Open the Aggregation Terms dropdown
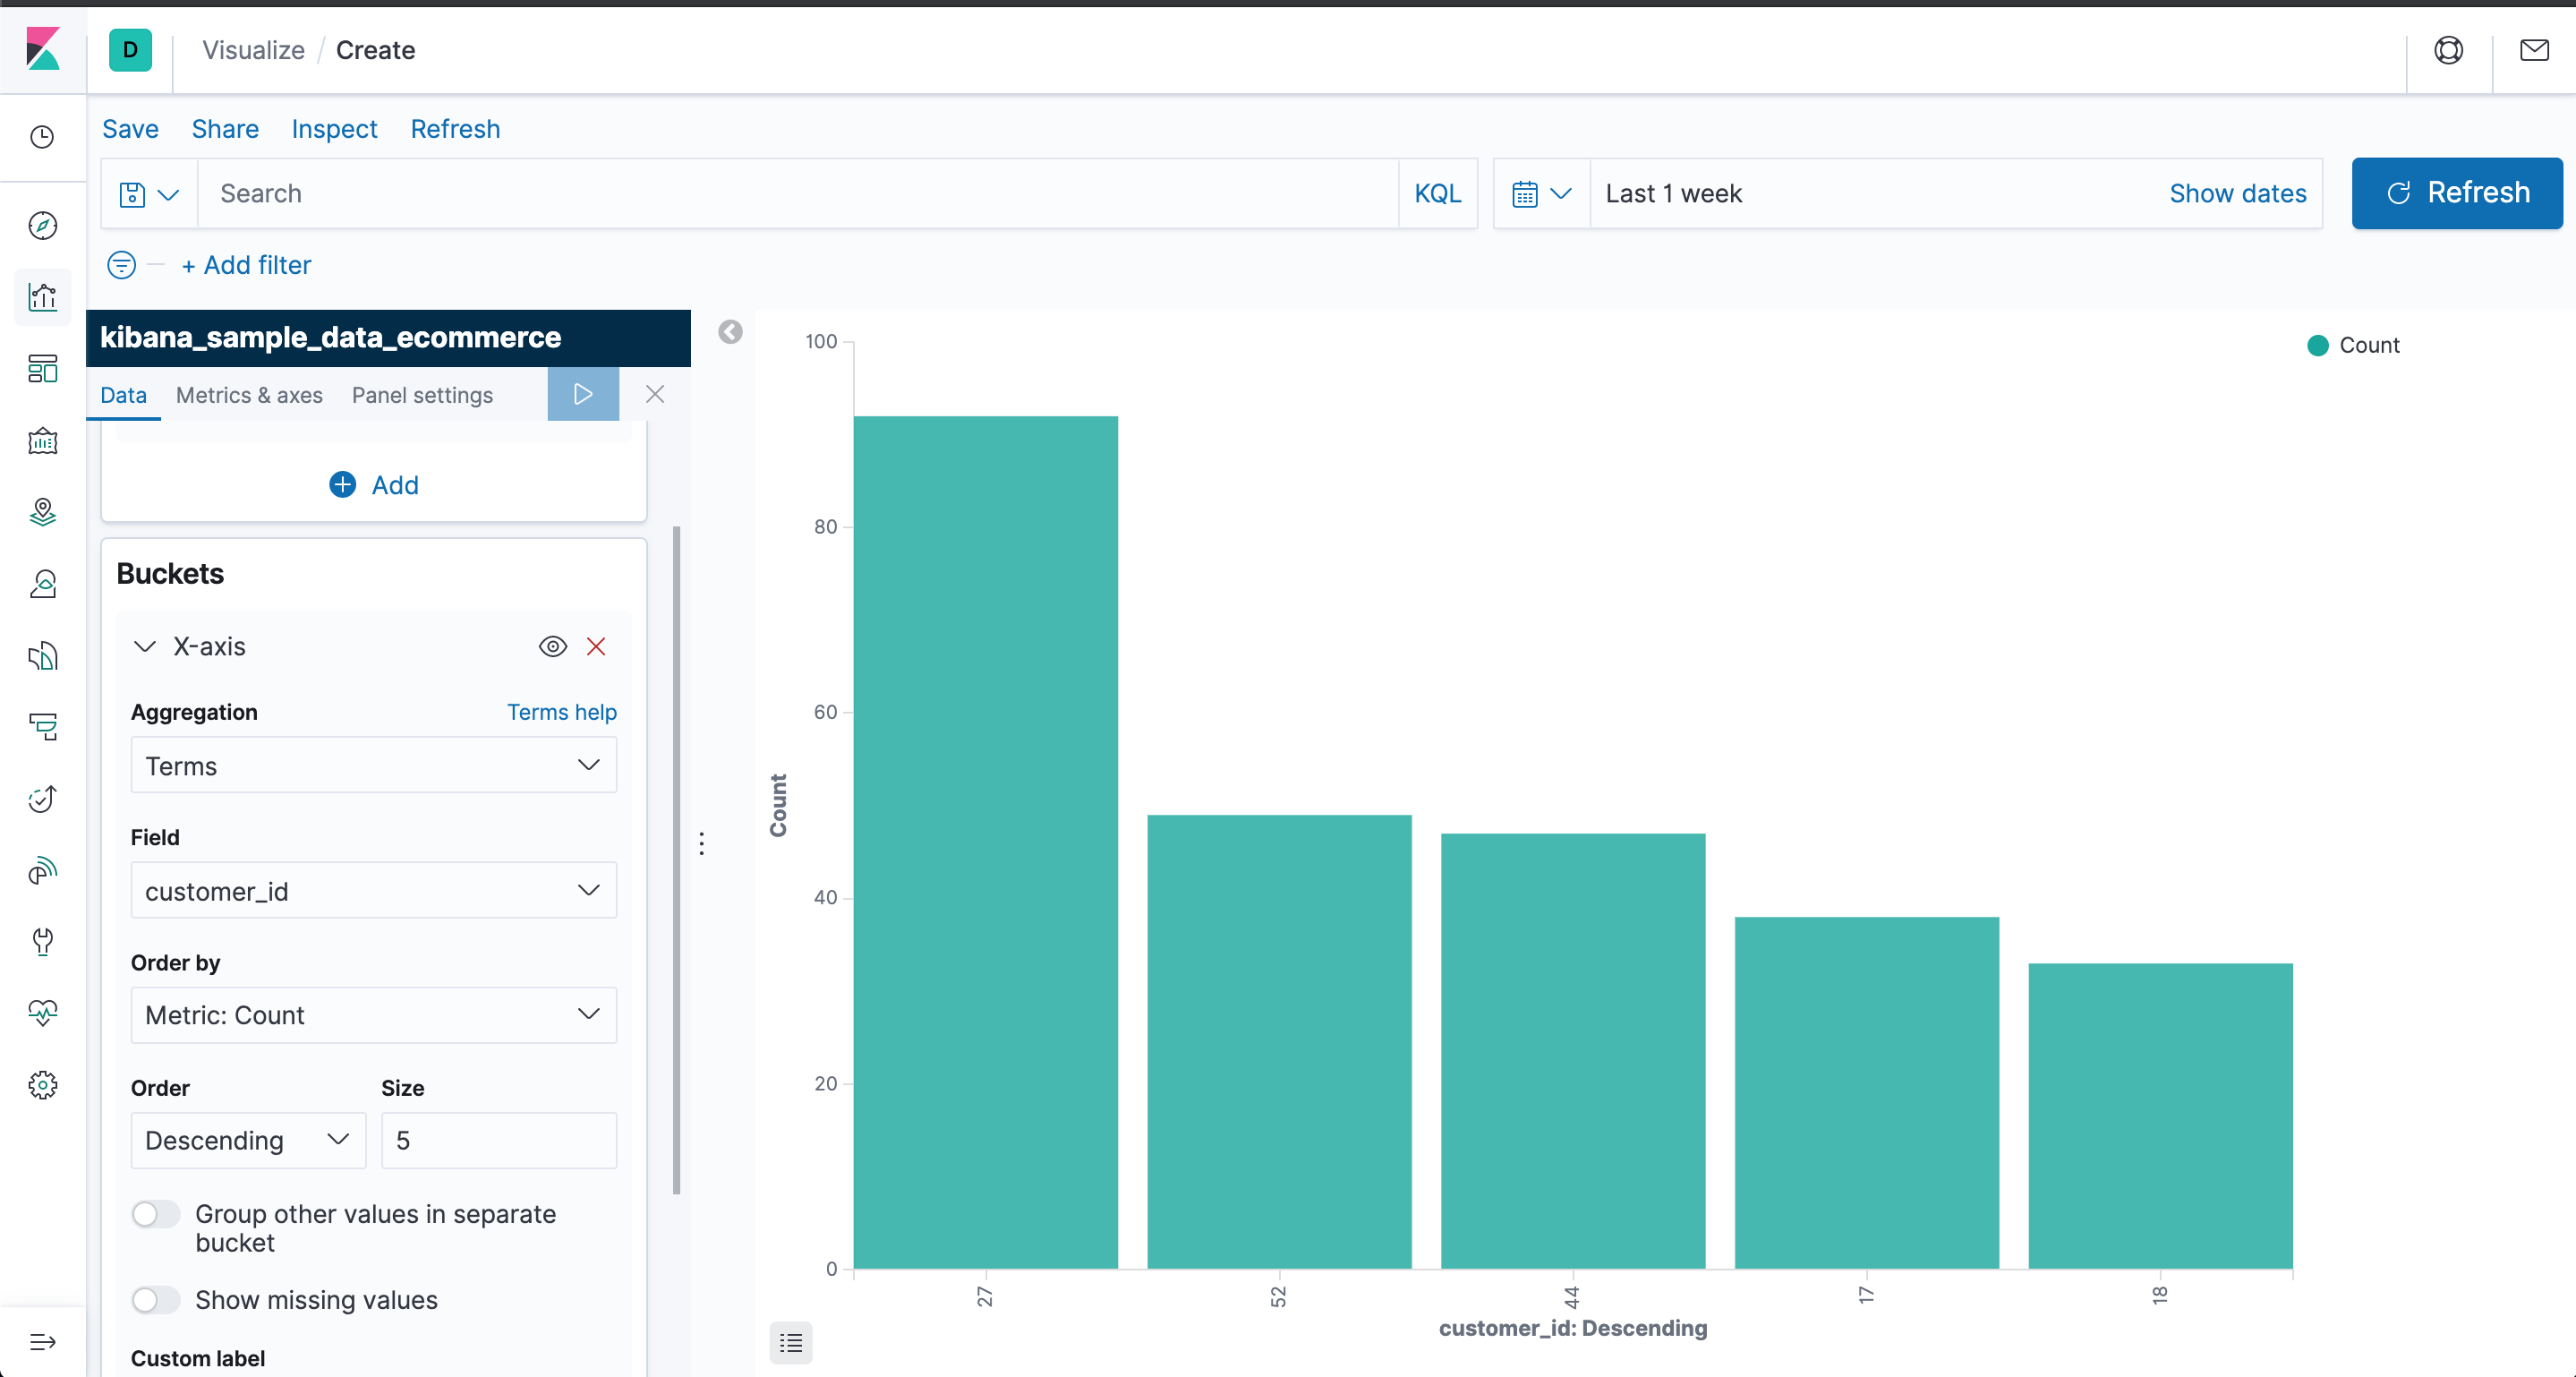The image size is (2576, 1377). click(x=373, y=766)
